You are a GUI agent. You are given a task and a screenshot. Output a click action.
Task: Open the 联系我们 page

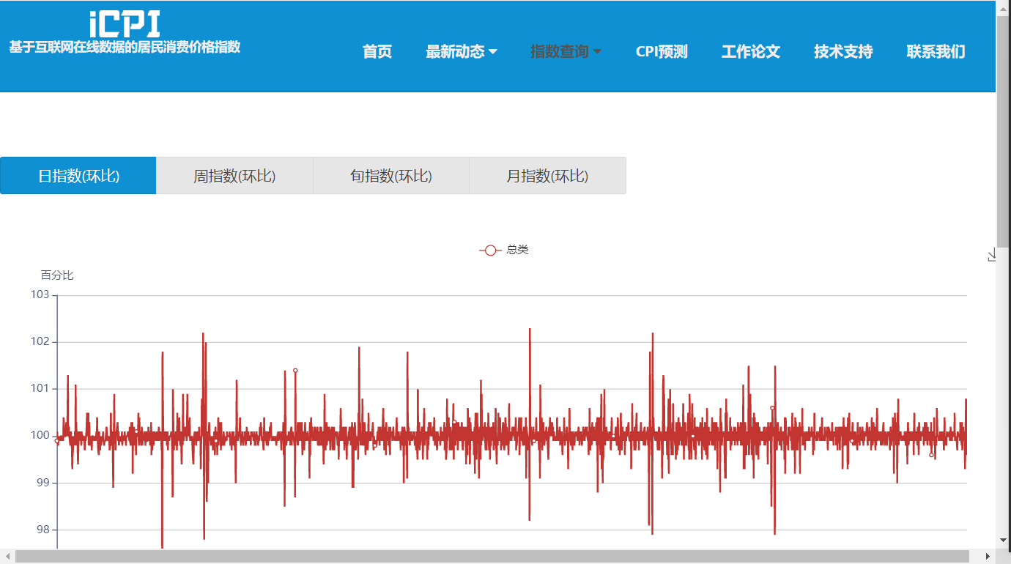click(x=936, y=51)
